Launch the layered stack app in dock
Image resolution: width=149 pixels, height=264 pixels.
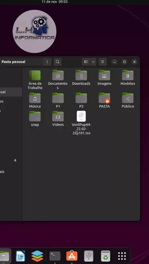(37, 256)
